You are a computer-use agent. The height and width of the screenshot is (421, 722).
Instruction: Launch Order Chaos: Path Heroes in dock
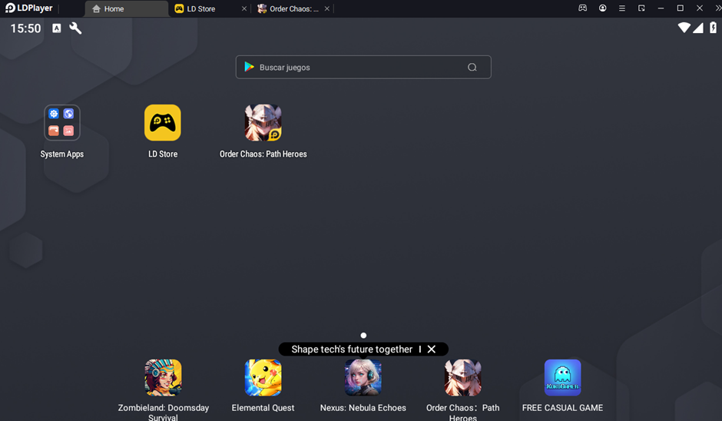[462, 378]
